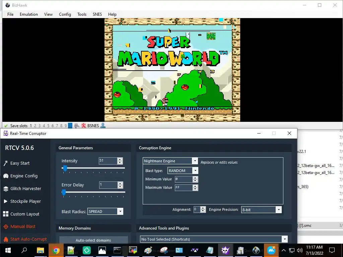Click the dolphin icon in BizHawk status bar
This screenshot has width=343, height=257.
pos(77,126)
